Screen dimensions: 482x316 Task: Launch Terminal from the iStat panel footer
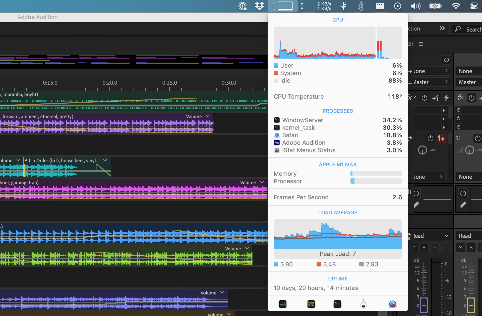click(x=337, y=304)
